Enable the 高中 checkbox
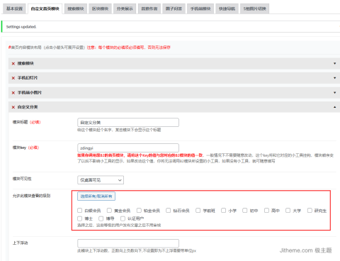340x261 pixels. (x=266, y=211)
